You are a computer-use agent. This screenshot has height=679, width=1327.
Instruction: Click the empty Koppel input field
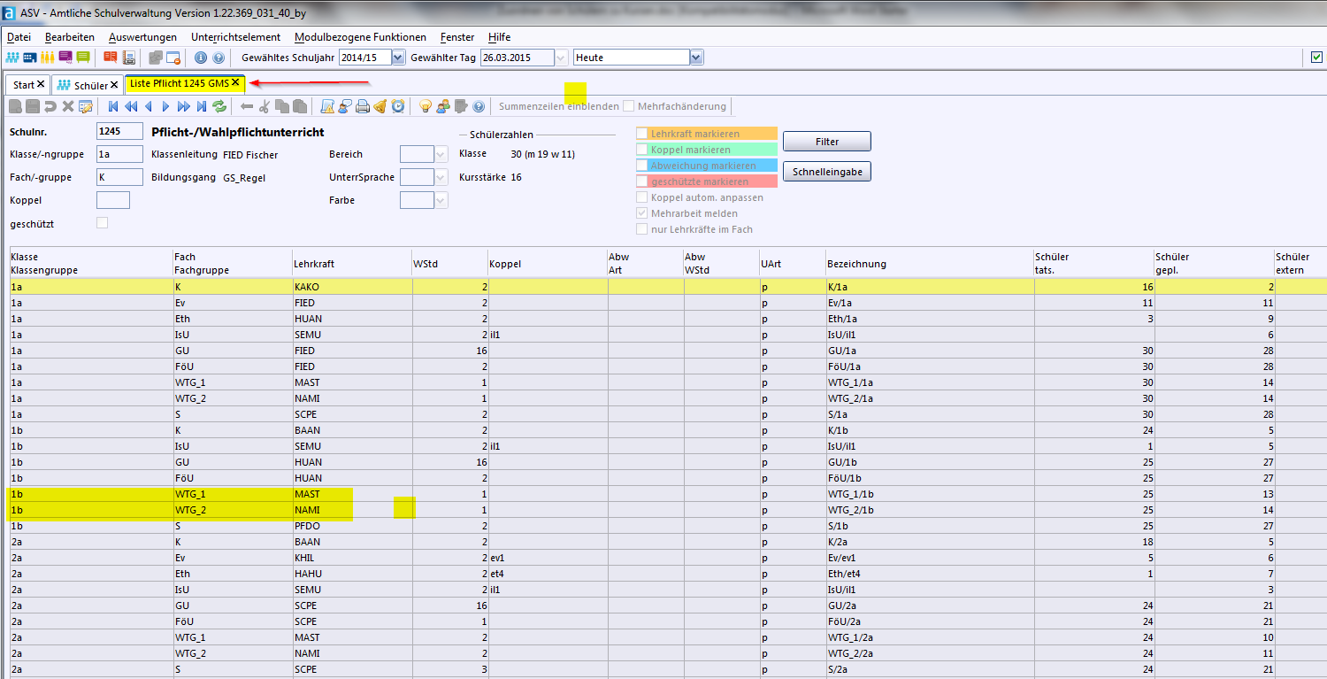[112, 200]
